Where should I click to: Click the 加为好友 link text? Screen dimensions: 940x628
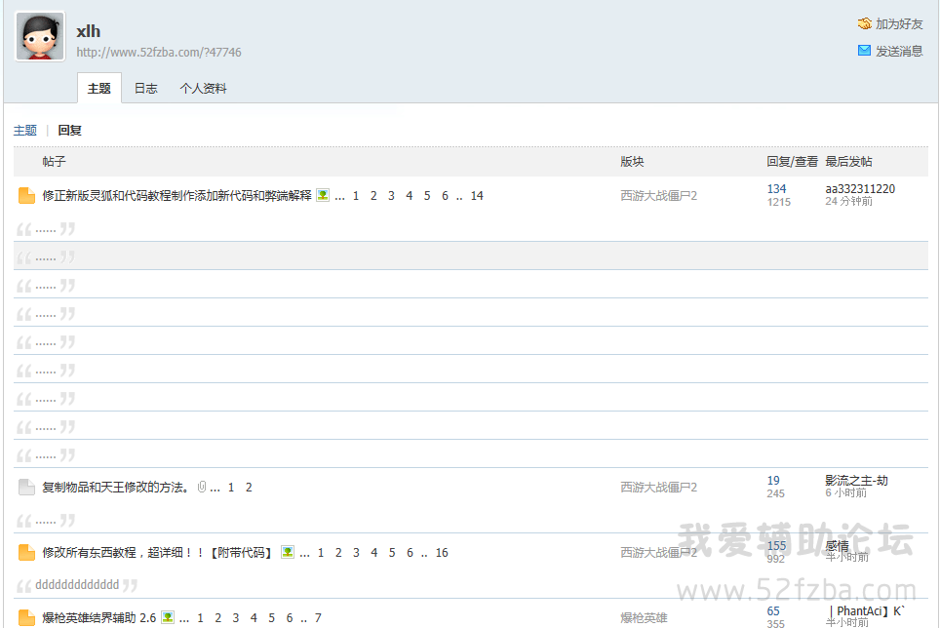click(x=899, y=24)
